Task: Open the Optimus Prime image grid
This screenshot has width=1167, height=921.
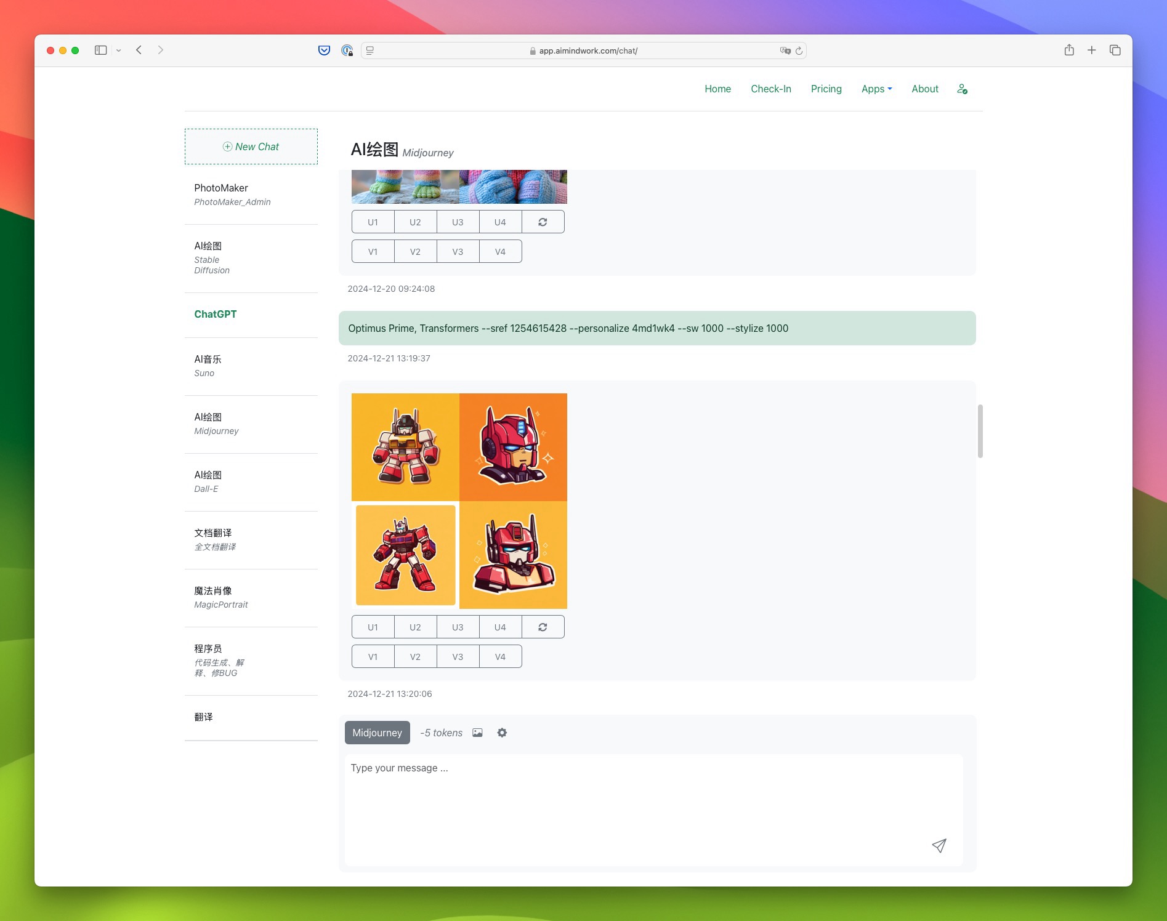Action: (459, 501)
